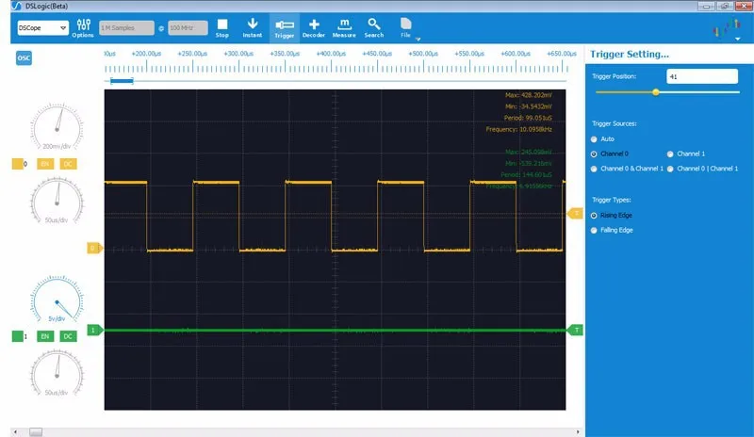Open the dropdown arrow below the top-right logo

pos(738,39)
